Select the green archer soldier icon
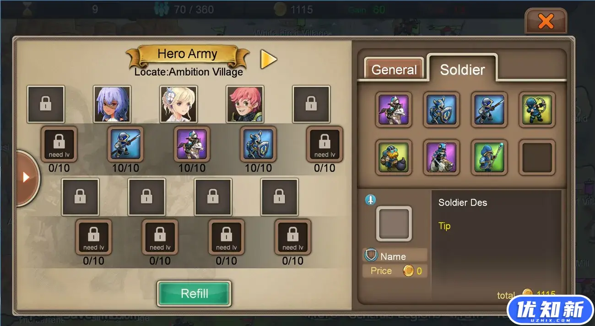Image resolution: width=595 pixels, height=326 pixels. click(537, 110)
